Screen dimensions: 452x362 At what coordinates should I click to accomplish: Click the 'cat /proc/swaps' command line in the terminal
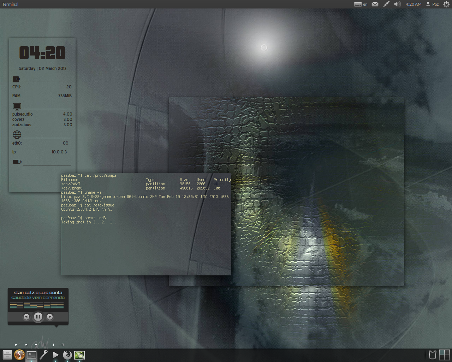tap(89, 175)
